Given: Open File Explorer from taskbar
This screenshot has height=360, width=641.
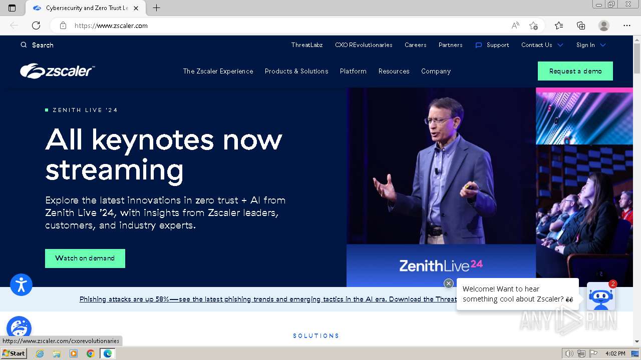Looking at the screenshot, I should click(57, 353).
